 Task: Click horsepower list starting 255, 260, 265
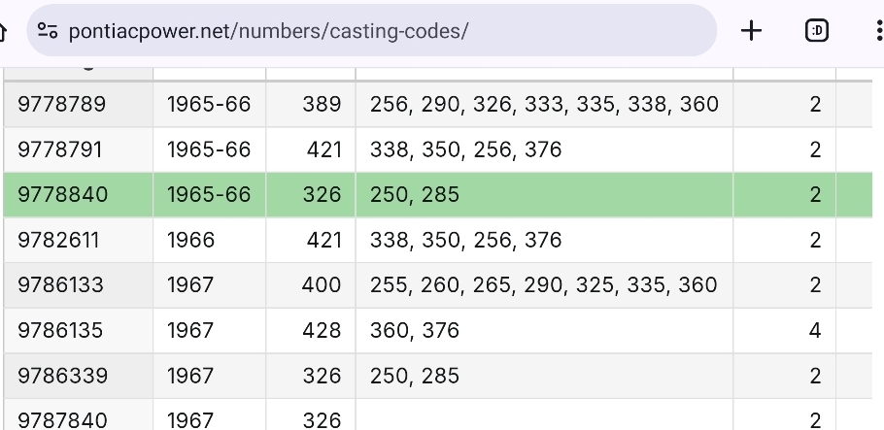coord(543,284)
